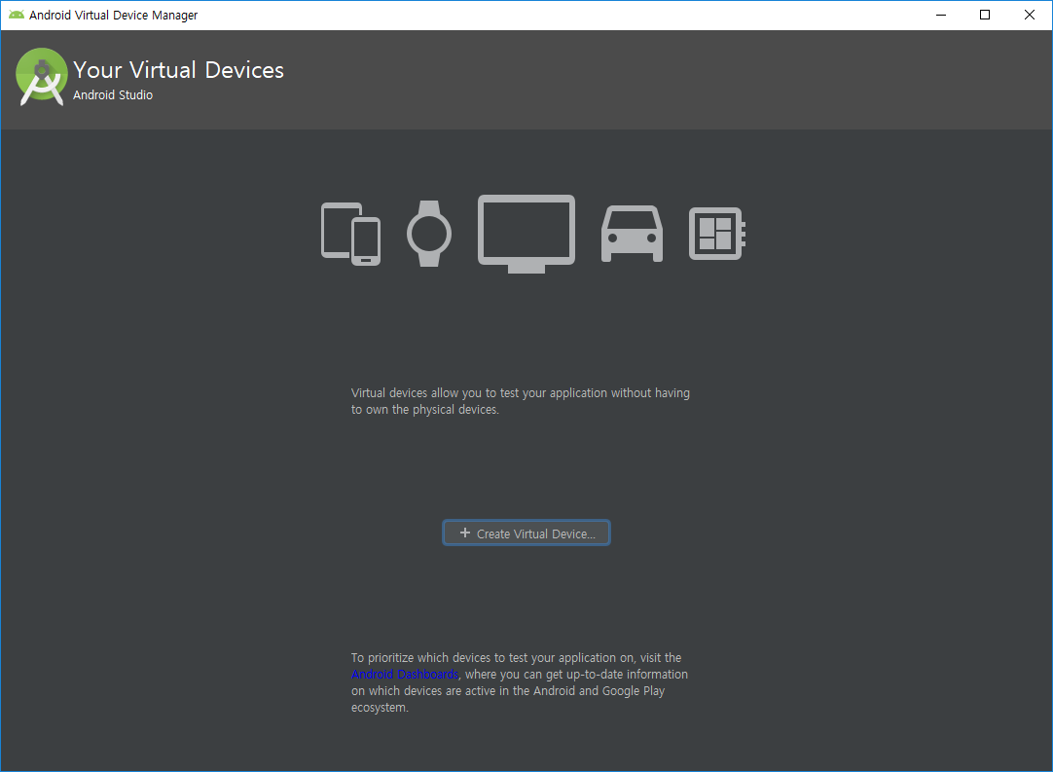Click the Android Things board icon

(717, 233)
